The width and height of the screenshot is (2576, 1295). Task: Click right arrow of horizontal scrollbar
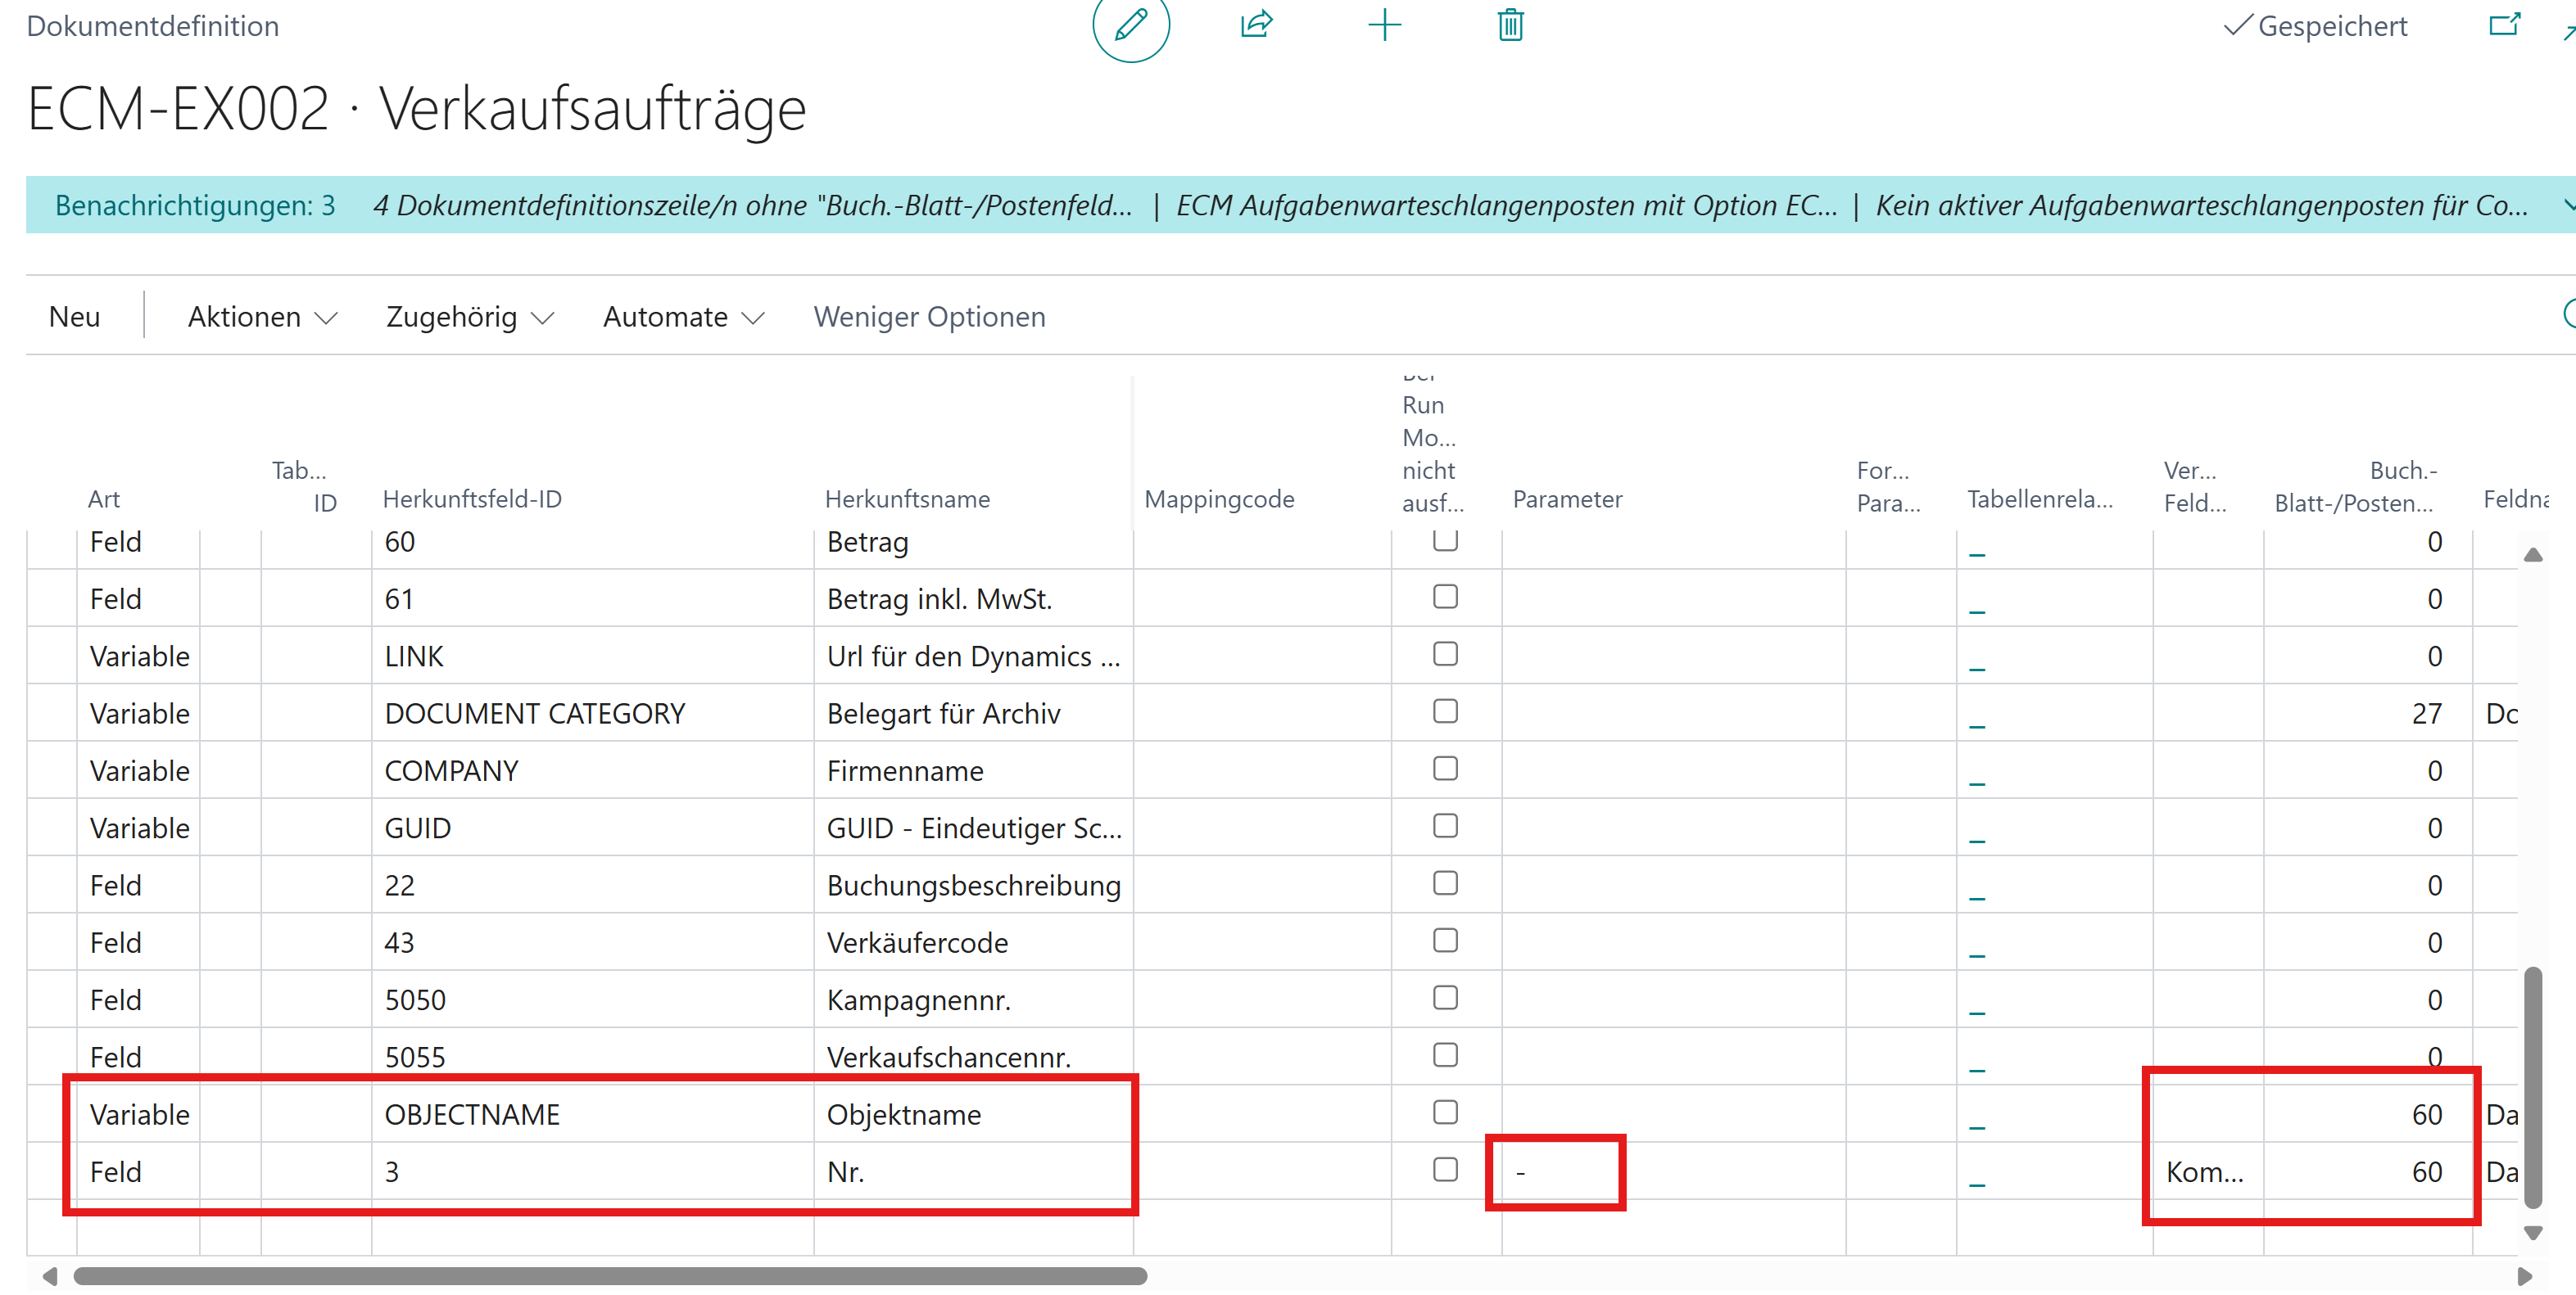point(2524,1276)
